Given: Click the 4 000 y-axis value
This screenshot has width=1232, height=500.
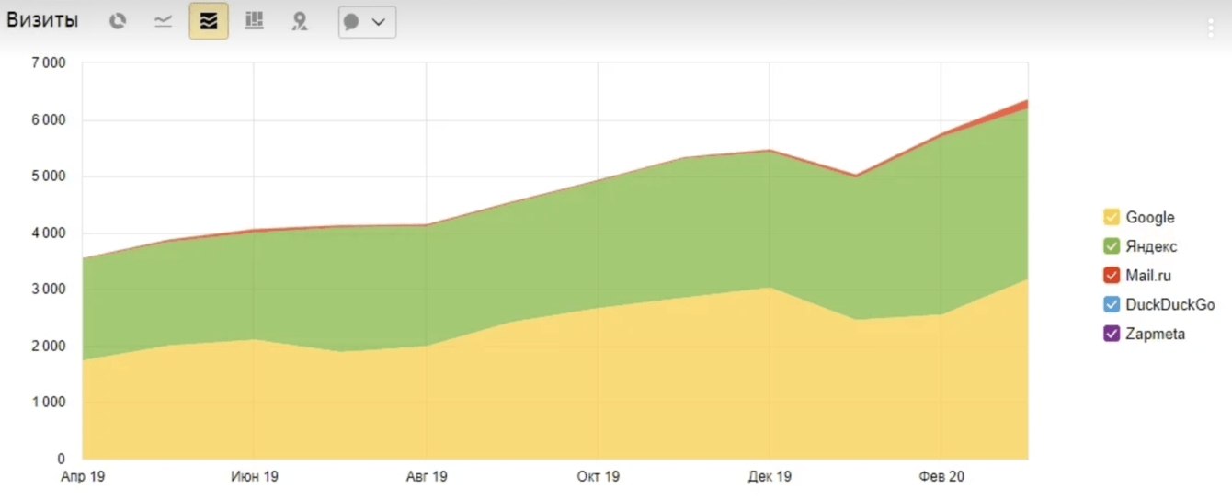Looking at the screenshot, I should [x=48, y=233].
